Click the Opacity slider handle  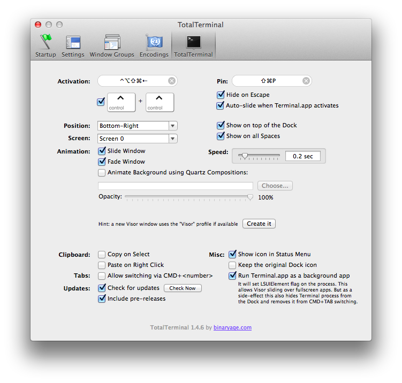[x=250, y=197]
